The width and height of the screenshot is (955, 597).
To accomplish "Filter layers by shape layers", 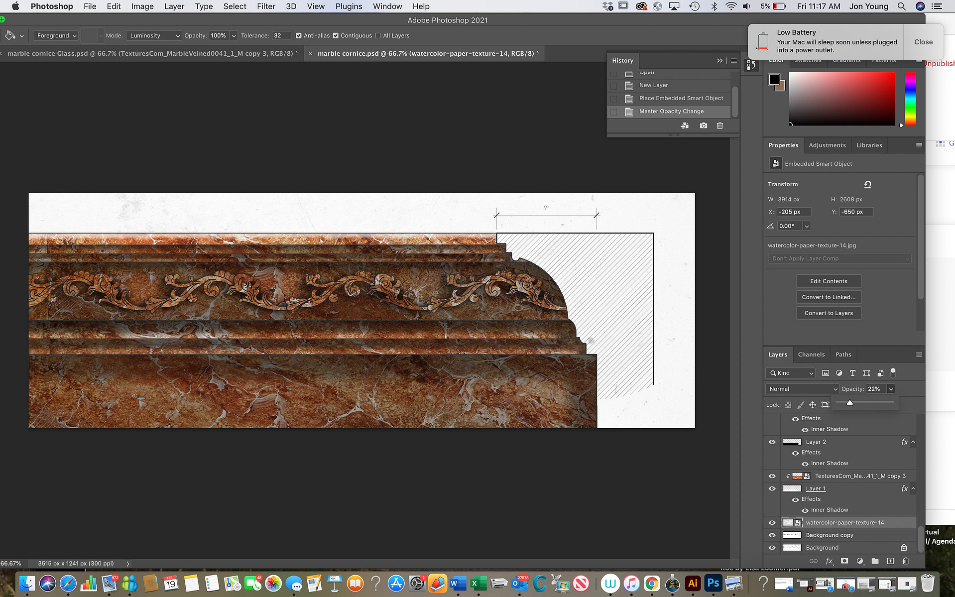I will (866, 373).
